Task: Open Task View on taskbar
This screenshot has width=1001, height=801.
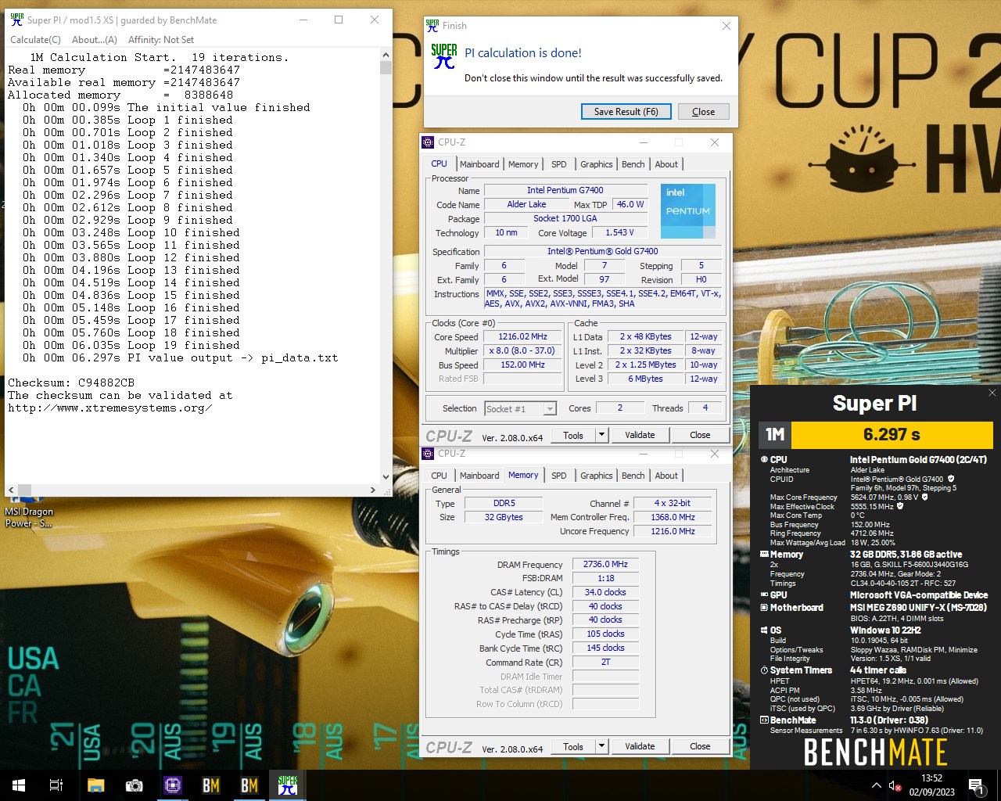Action: (x=56, y=785)
